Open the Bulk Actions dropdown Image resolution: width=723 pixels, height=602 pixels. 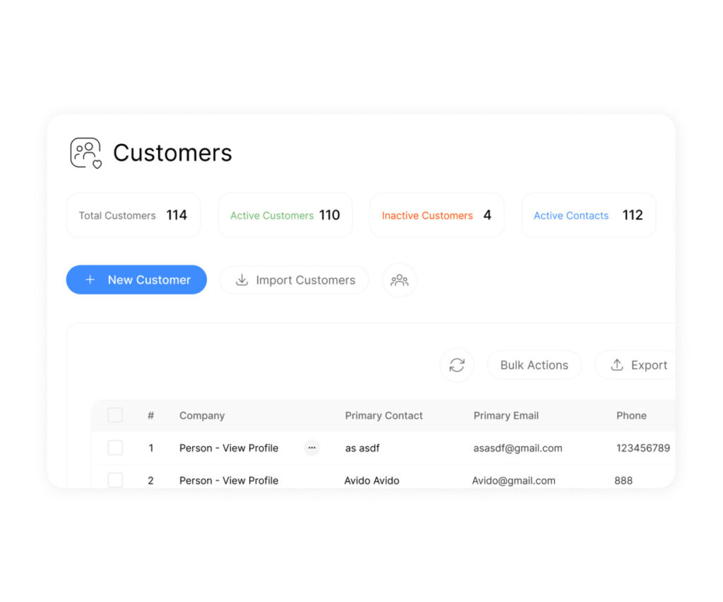534,365
